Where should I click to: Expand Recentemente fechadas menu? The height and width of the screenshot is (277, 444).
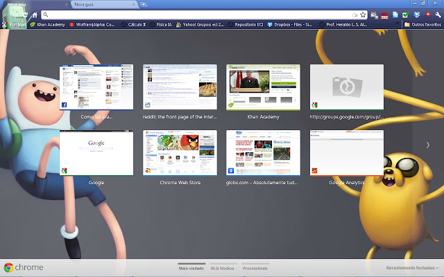[412, 268]
